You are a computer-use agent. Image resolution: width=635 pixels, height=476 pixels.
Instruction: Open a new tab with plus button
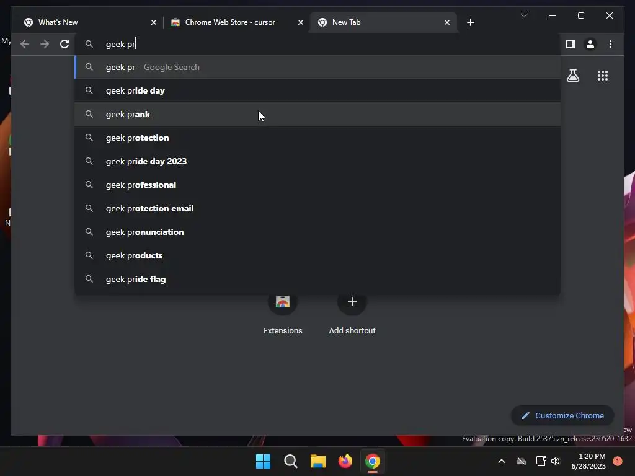pyautogui.click(x=470, y=22)
